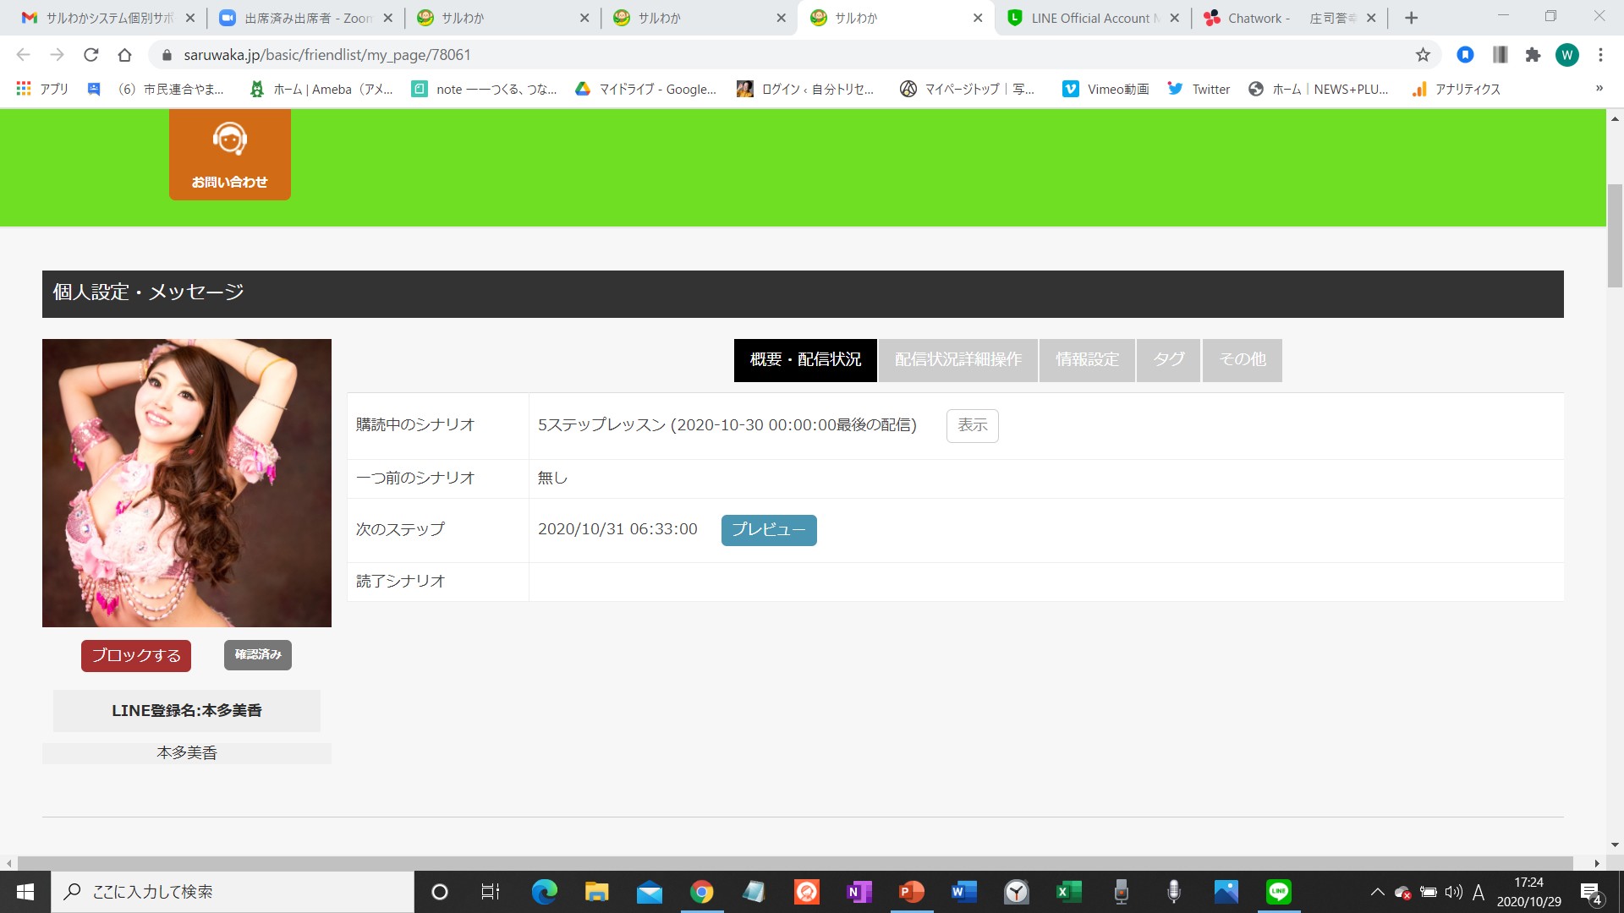Screen dimensions: 1624x913
Task: Open Word from the taskbar
Action: click(x=963, y=892)
